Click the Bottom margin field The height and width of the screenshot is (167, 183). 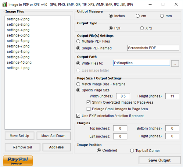(x=172, y=128)
